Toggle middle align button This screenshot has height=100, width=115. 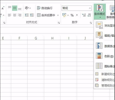15,8
